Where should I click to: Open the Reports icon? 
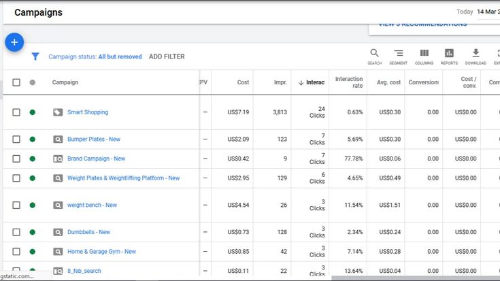[449, 54]
